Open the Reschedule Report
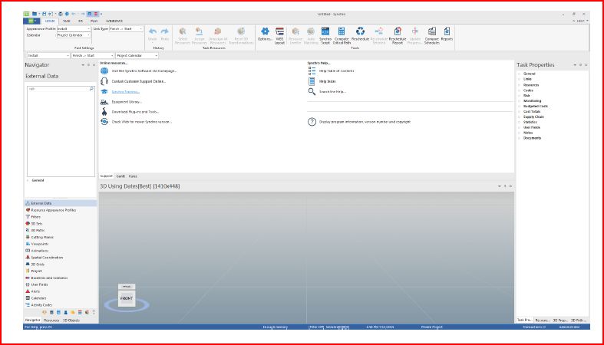Viewport: 604px width, 345px height. (x=398, y=36)
